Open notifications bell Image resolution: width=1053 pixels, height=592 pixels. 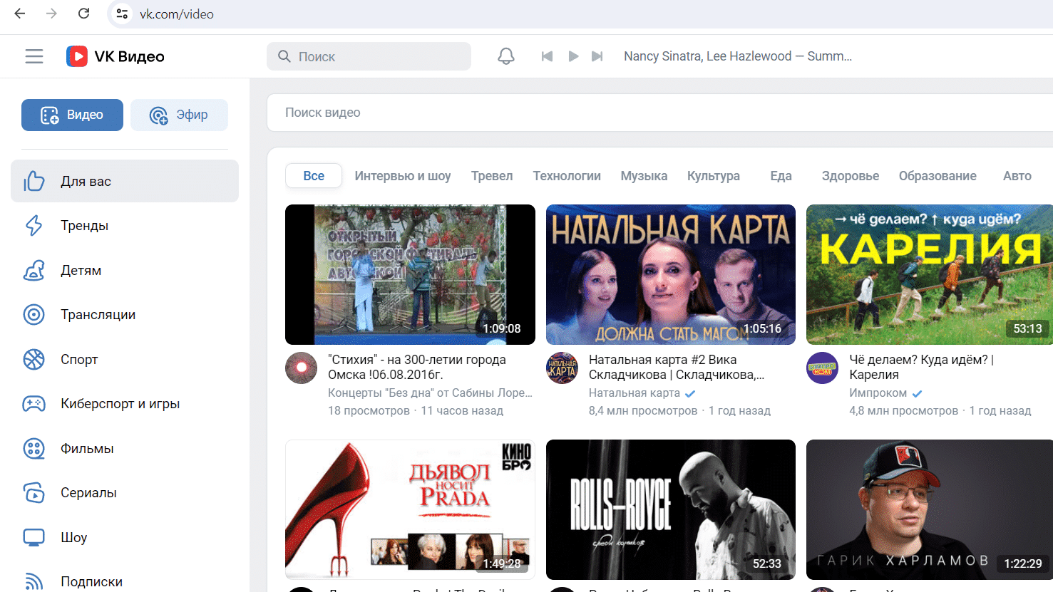506,56
